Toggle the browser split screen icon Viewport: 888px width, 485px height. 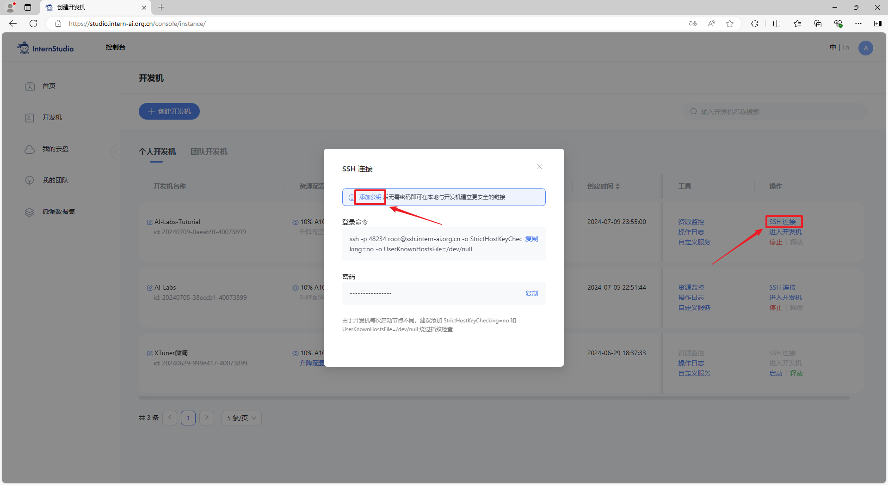tap(777, 24)
